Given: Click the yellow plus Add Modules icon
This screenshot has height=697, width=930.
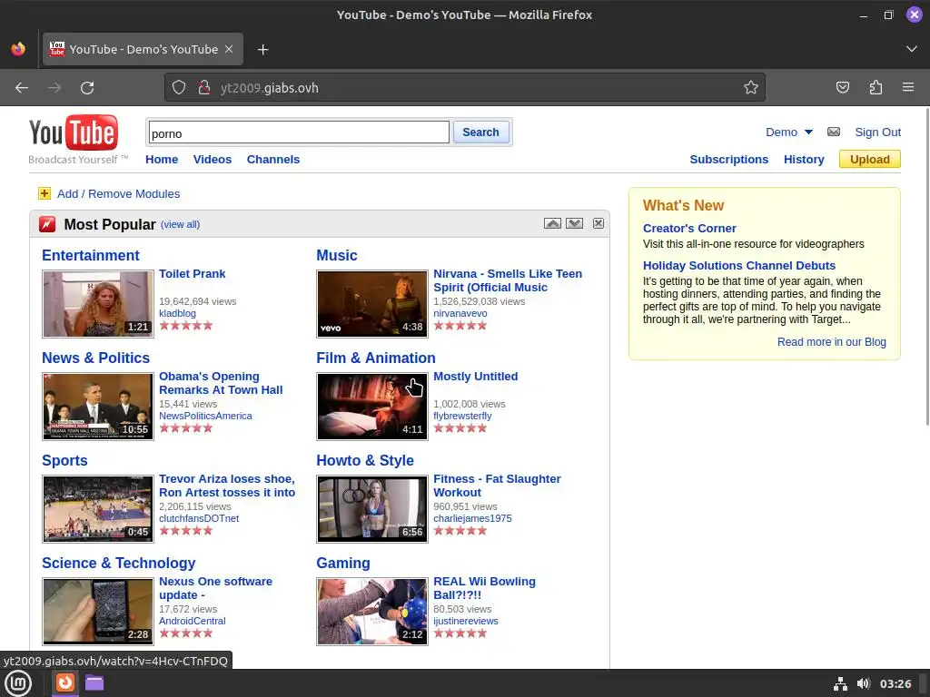Looking at the screenshot, I should point(45,193).
